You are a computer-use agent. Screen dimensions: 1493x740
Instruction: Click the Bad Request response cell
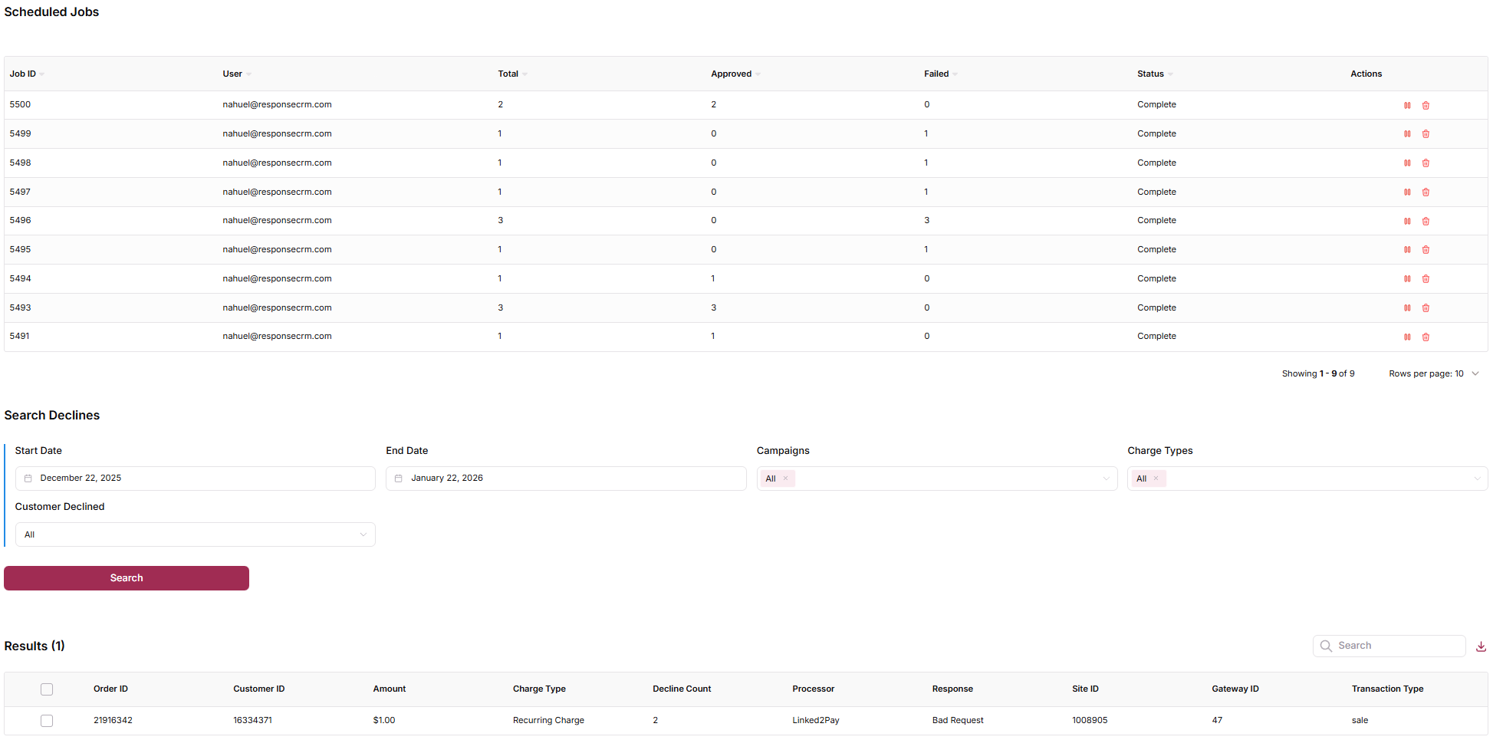(x=958, y=721)
